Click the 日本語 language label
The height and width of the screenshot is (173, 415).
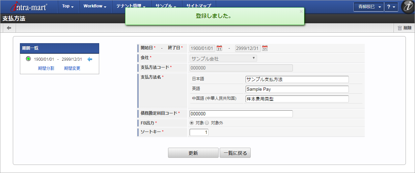(x=198, y=79)
